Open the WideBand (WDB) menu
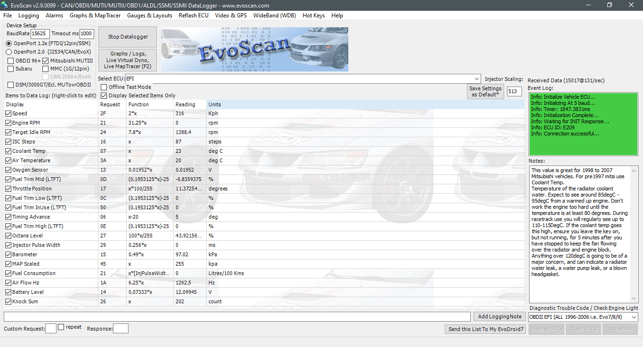Image resolution: width=643 pixels, height=347 pixels. point(274,16)
